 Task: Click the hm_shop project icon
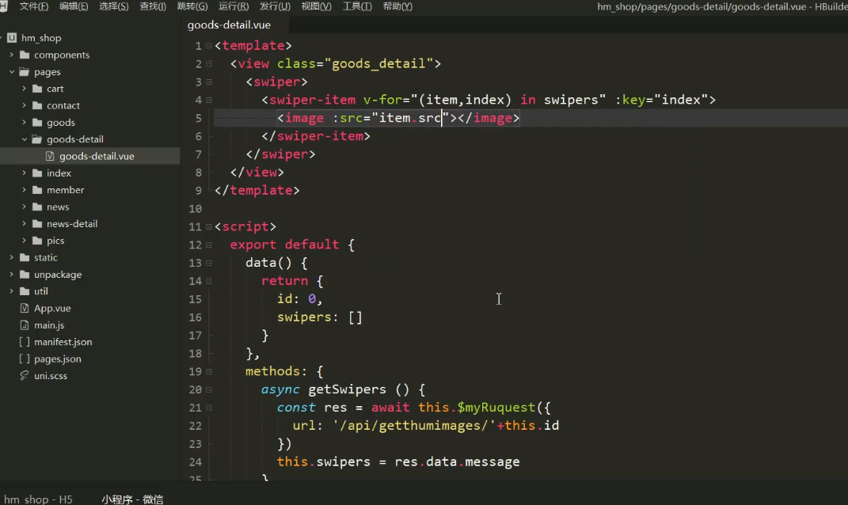tap(12, 38)
